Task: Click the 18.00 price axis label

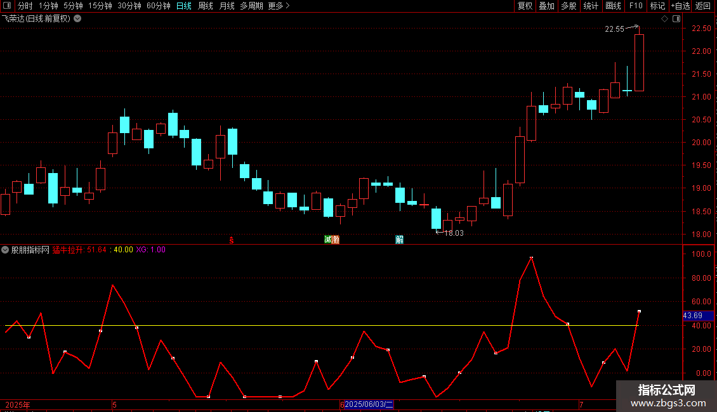Action: tap(701, 235)
